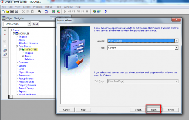Select the Alerts tree item
189x120 pixels.
coord(22,40)
